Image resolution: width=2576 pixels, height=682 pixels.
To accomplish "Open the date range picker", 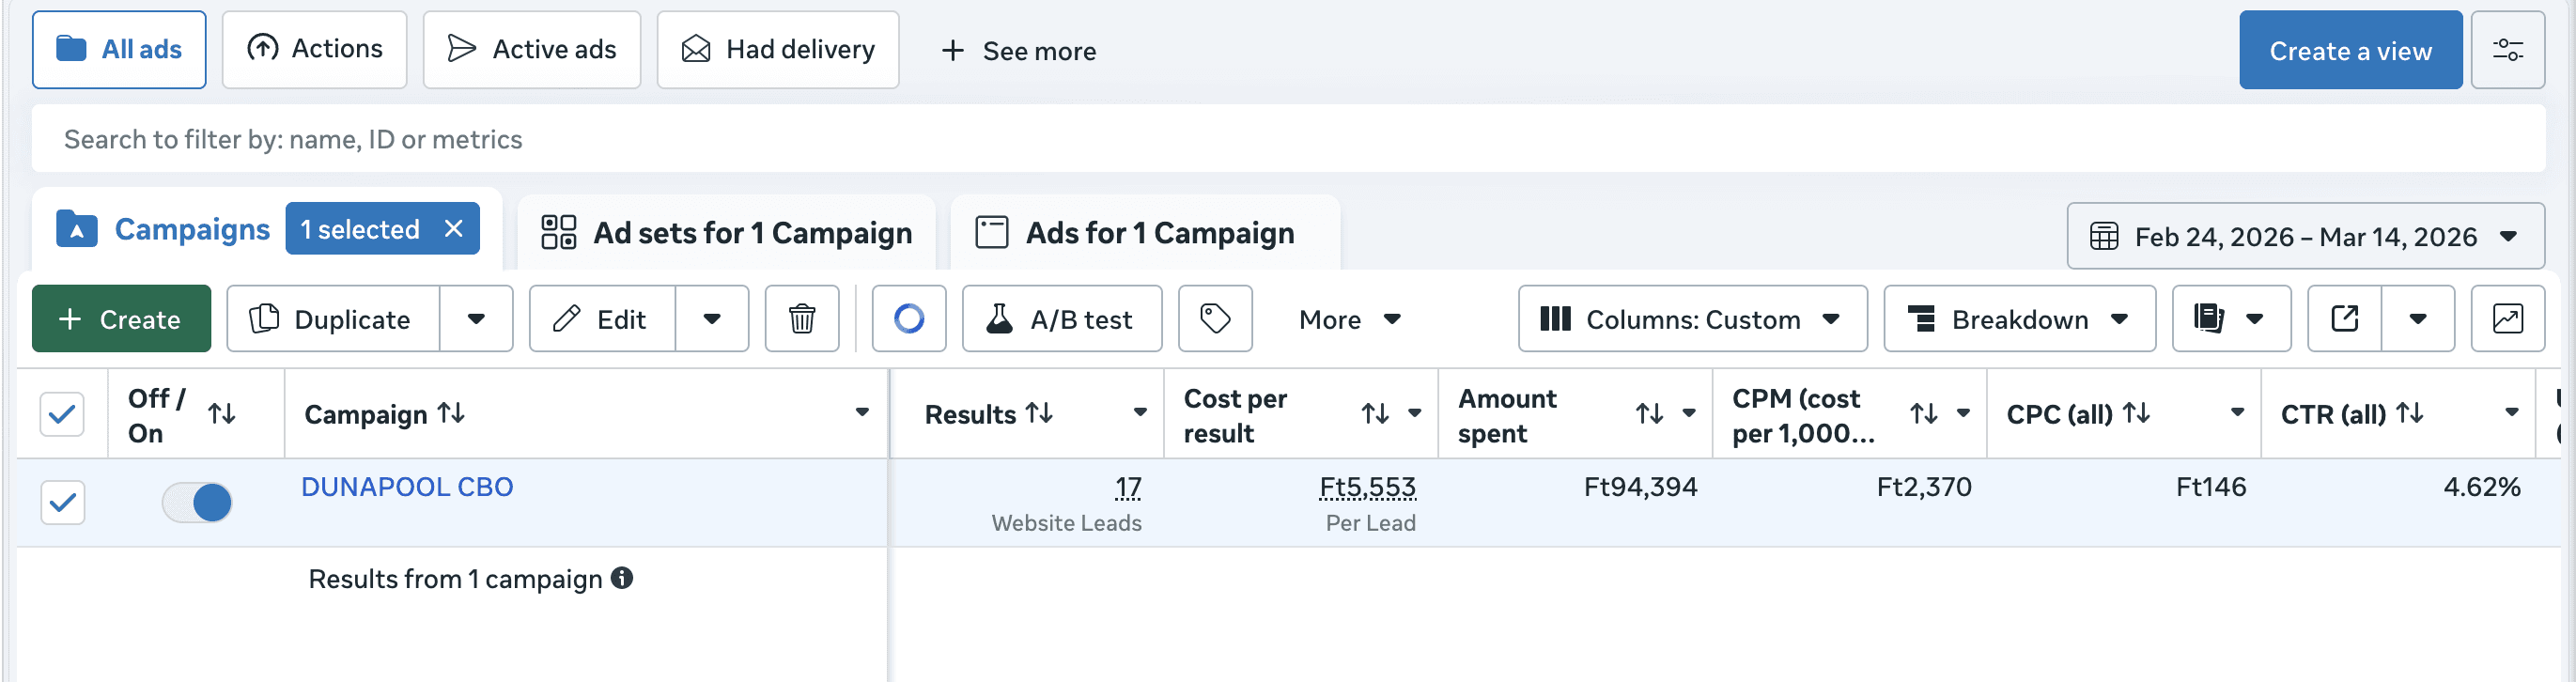I will click(2304, 237).
